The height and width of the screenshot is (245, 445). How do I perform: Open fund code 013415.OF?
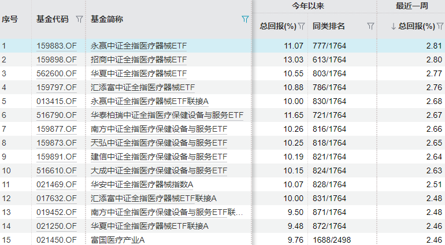57,101
